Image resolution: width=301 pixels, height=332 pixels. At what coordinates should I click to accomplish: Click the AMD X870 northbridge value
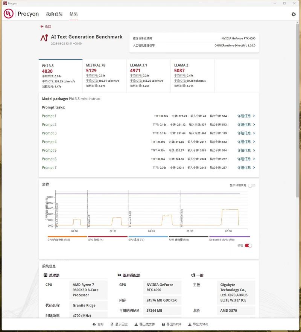coord(236,311)
